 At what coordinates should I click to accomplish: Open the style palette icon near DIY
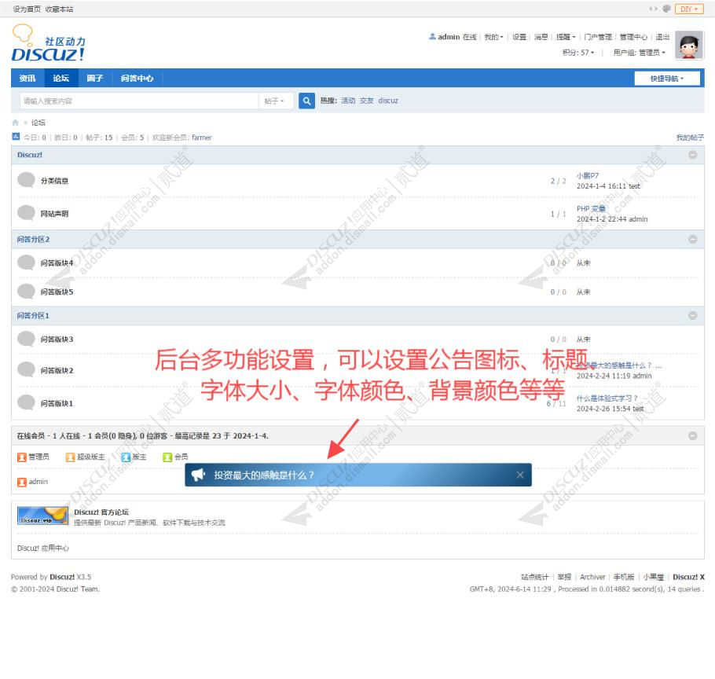click(666, 9)
